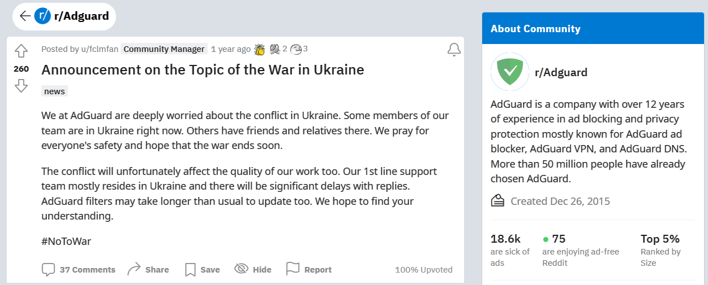Upvote the Ukraine announcement post

coord(21,51)
